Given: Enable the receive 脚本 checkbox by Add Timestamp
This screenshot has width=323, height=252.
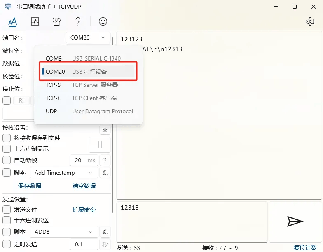Looking at the screenshot, I should tap(7, 173).
